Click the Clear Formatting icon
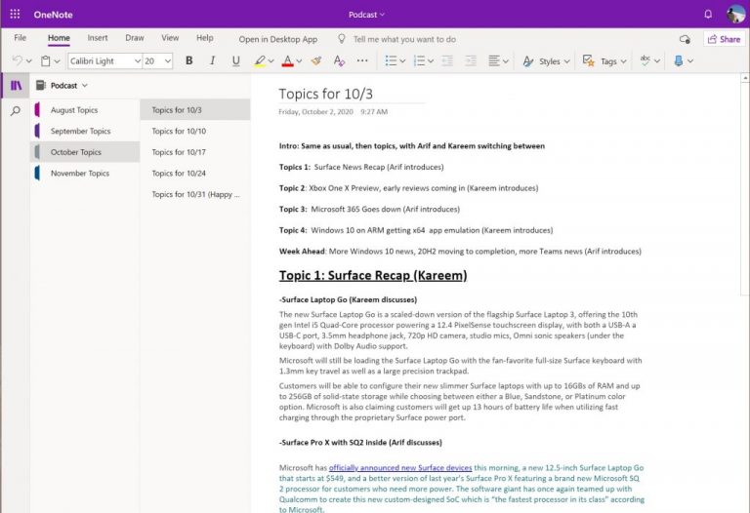The height and width of the screenshot is (513, 750). coord(339,60)
